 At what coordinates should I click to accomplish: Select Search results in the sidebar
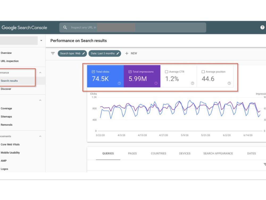[9, 81]
